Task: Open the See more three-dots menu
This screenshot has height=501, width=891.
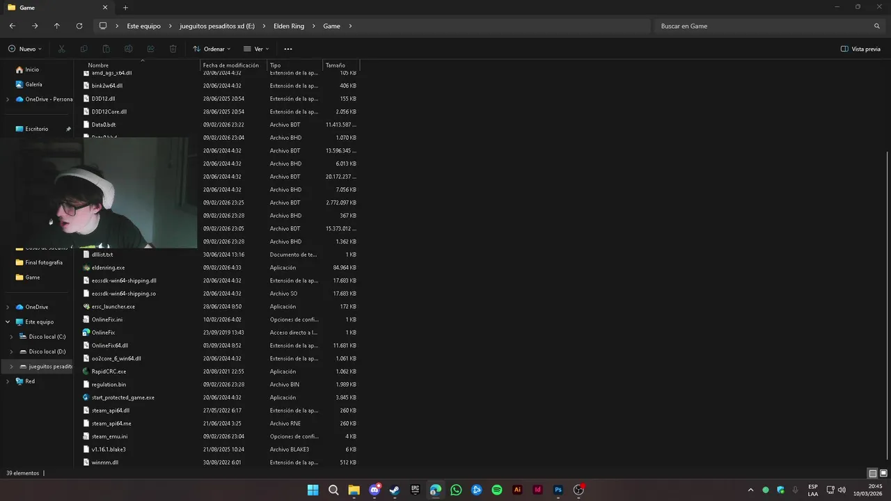Action: (x=288, y=49)
